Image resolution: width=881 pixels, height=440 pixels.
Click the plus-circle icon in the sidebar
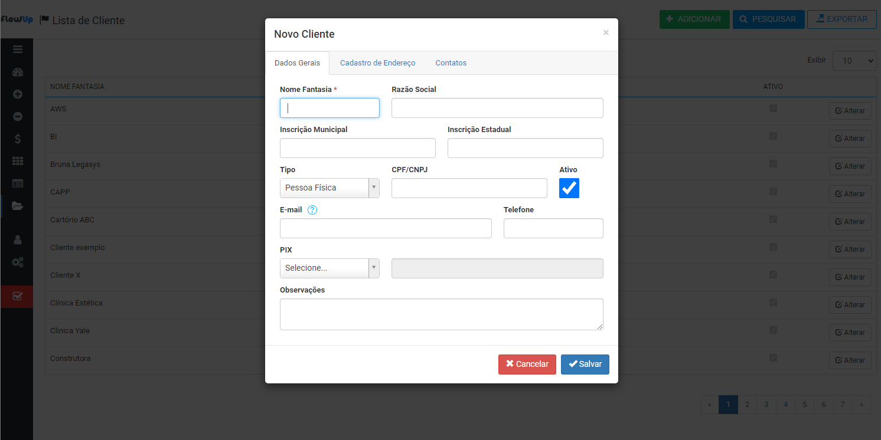coord(17,94)
